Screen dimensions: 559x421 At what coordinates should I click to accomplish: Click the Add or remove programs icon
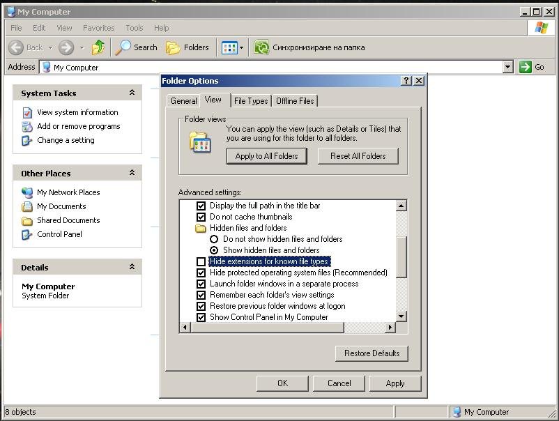(27, 127)
